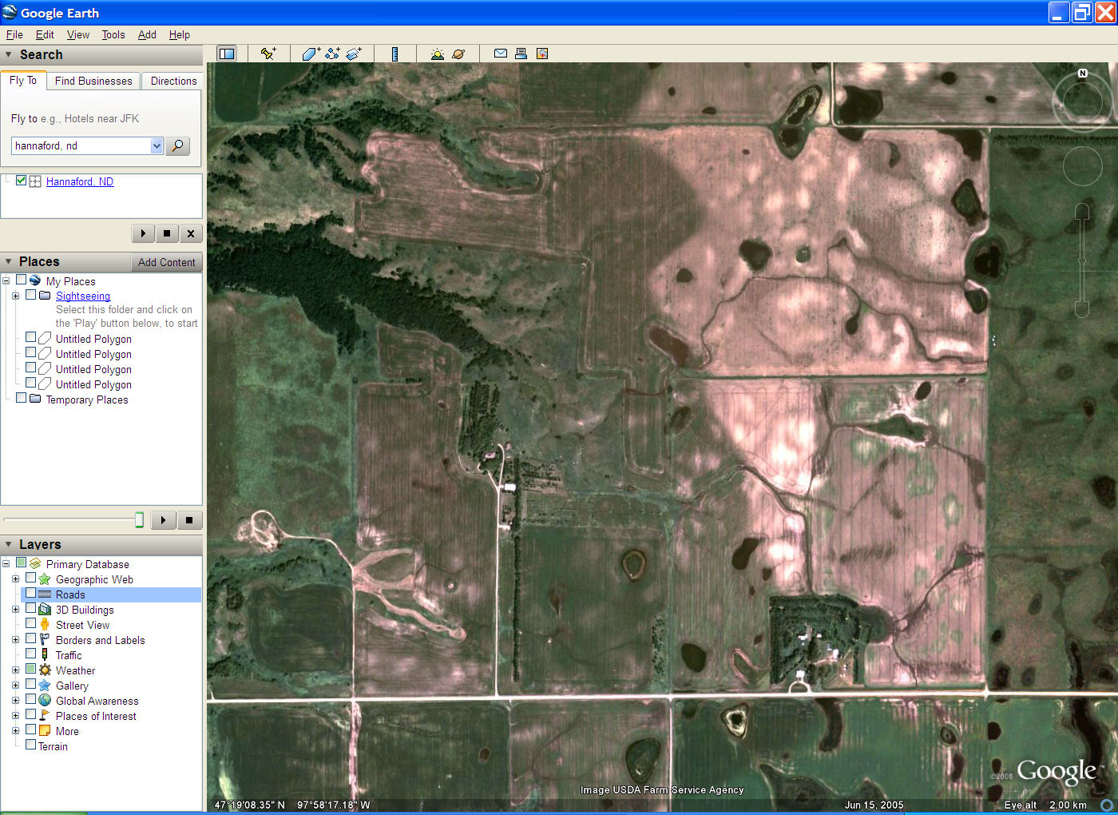Open the View menu
1118x815 pixels.
(x=78, y=34)
